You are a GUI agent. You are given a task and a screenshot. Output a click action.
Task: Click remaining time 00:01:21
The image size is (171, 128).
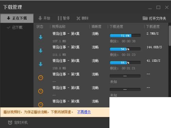click(129, 68)
